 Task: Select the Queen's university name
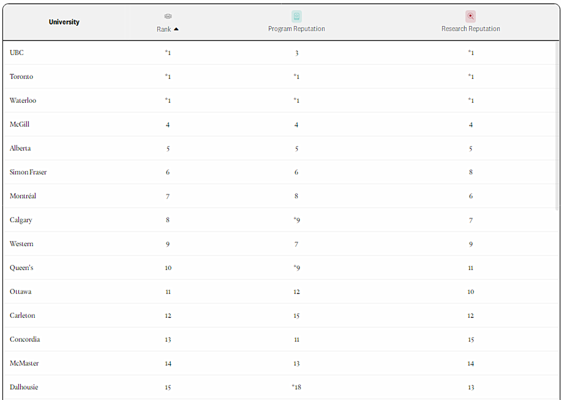pyautogui.click(x=21, y=268)
